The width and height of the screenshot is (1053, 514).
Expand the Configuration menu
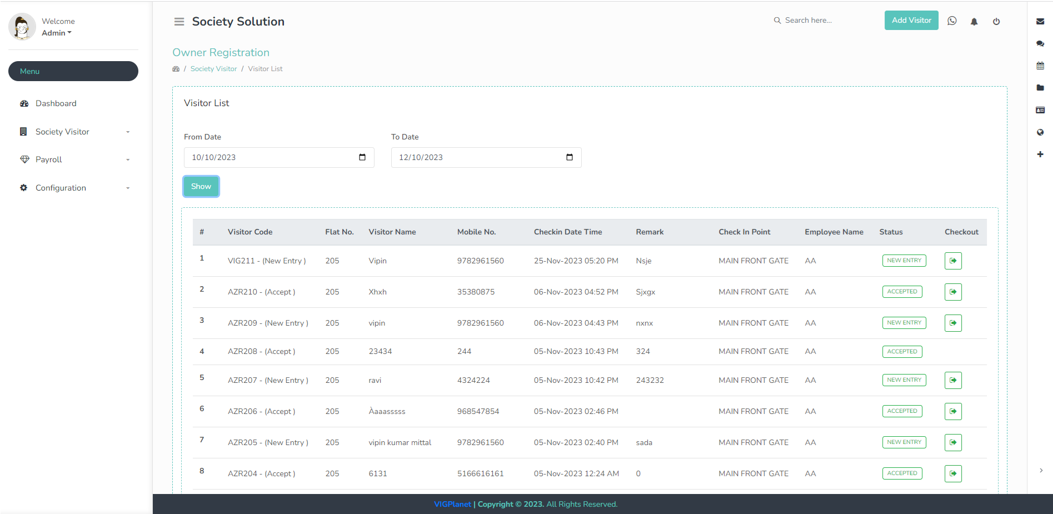coord(73,188)
